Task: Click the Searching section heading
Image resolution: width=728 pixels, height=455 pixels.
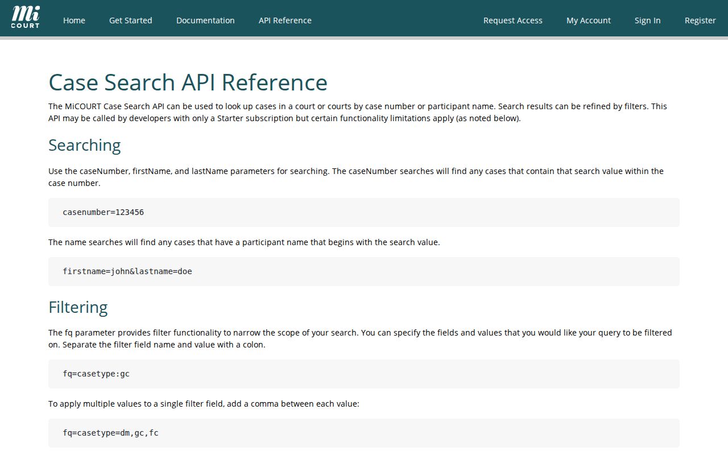Action: 85,145
